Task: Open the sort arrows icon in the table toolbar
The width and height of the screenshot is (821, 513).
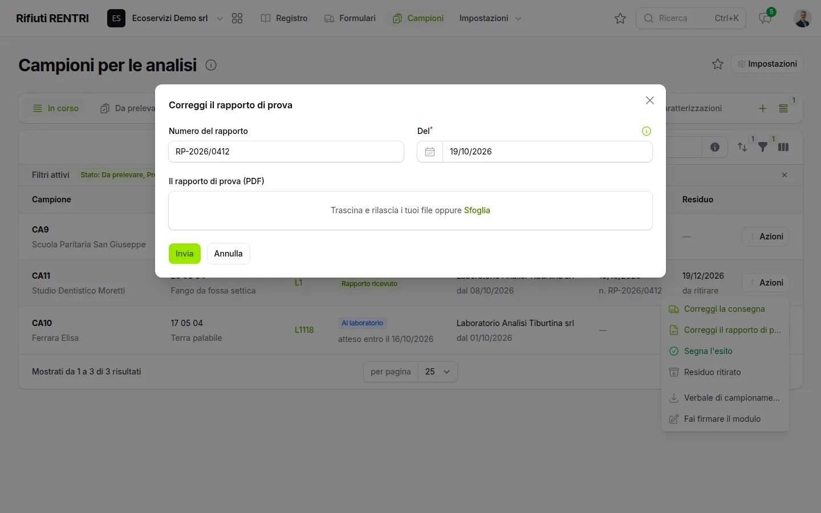Action: [742, 147]
